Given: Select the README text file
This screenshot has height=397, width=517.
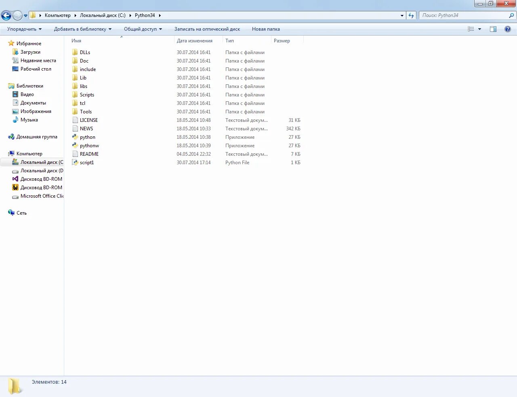Looking at the screenshot, I should coord(89,154).
